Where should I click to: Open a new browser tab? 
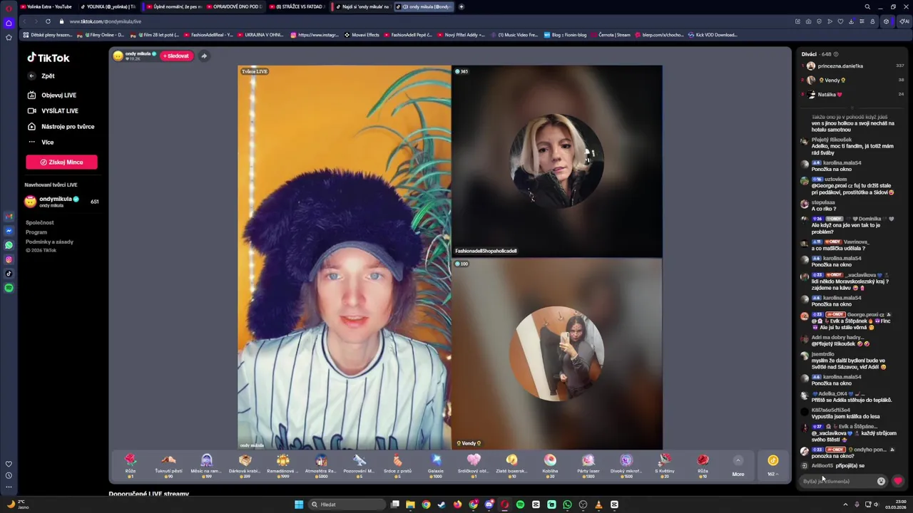461,6
